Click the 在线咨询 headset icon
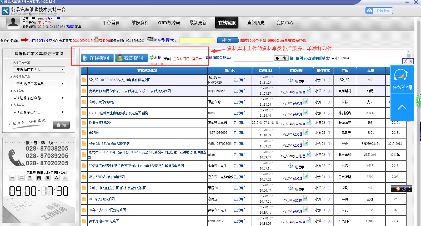Image resolution: width=421 pixels, height=226 pixels. coord(401,75)
